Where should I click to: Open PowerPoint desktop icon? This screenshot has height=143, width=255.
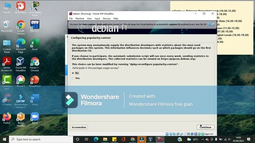[35, 81]
